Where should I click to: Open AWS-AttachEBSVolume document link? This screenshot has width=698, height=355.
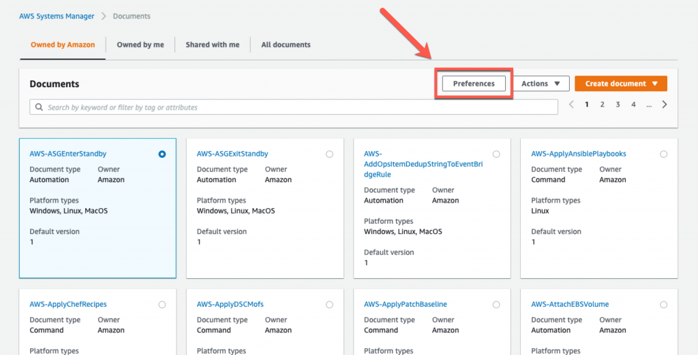click(570, 305)
